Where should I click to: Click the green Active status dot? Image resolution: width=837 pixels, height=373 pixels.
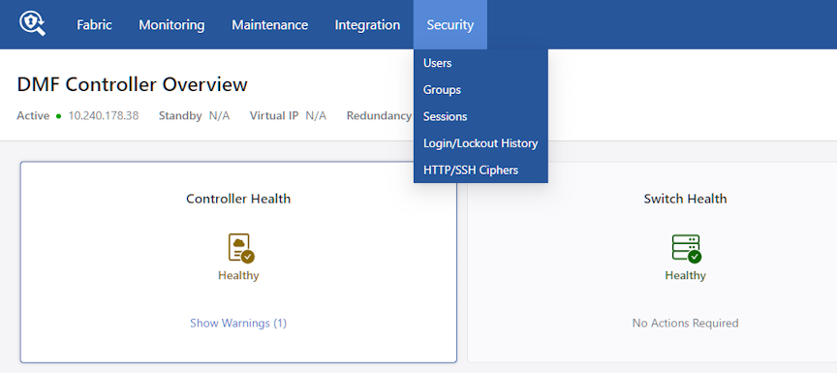pos(59,116)
